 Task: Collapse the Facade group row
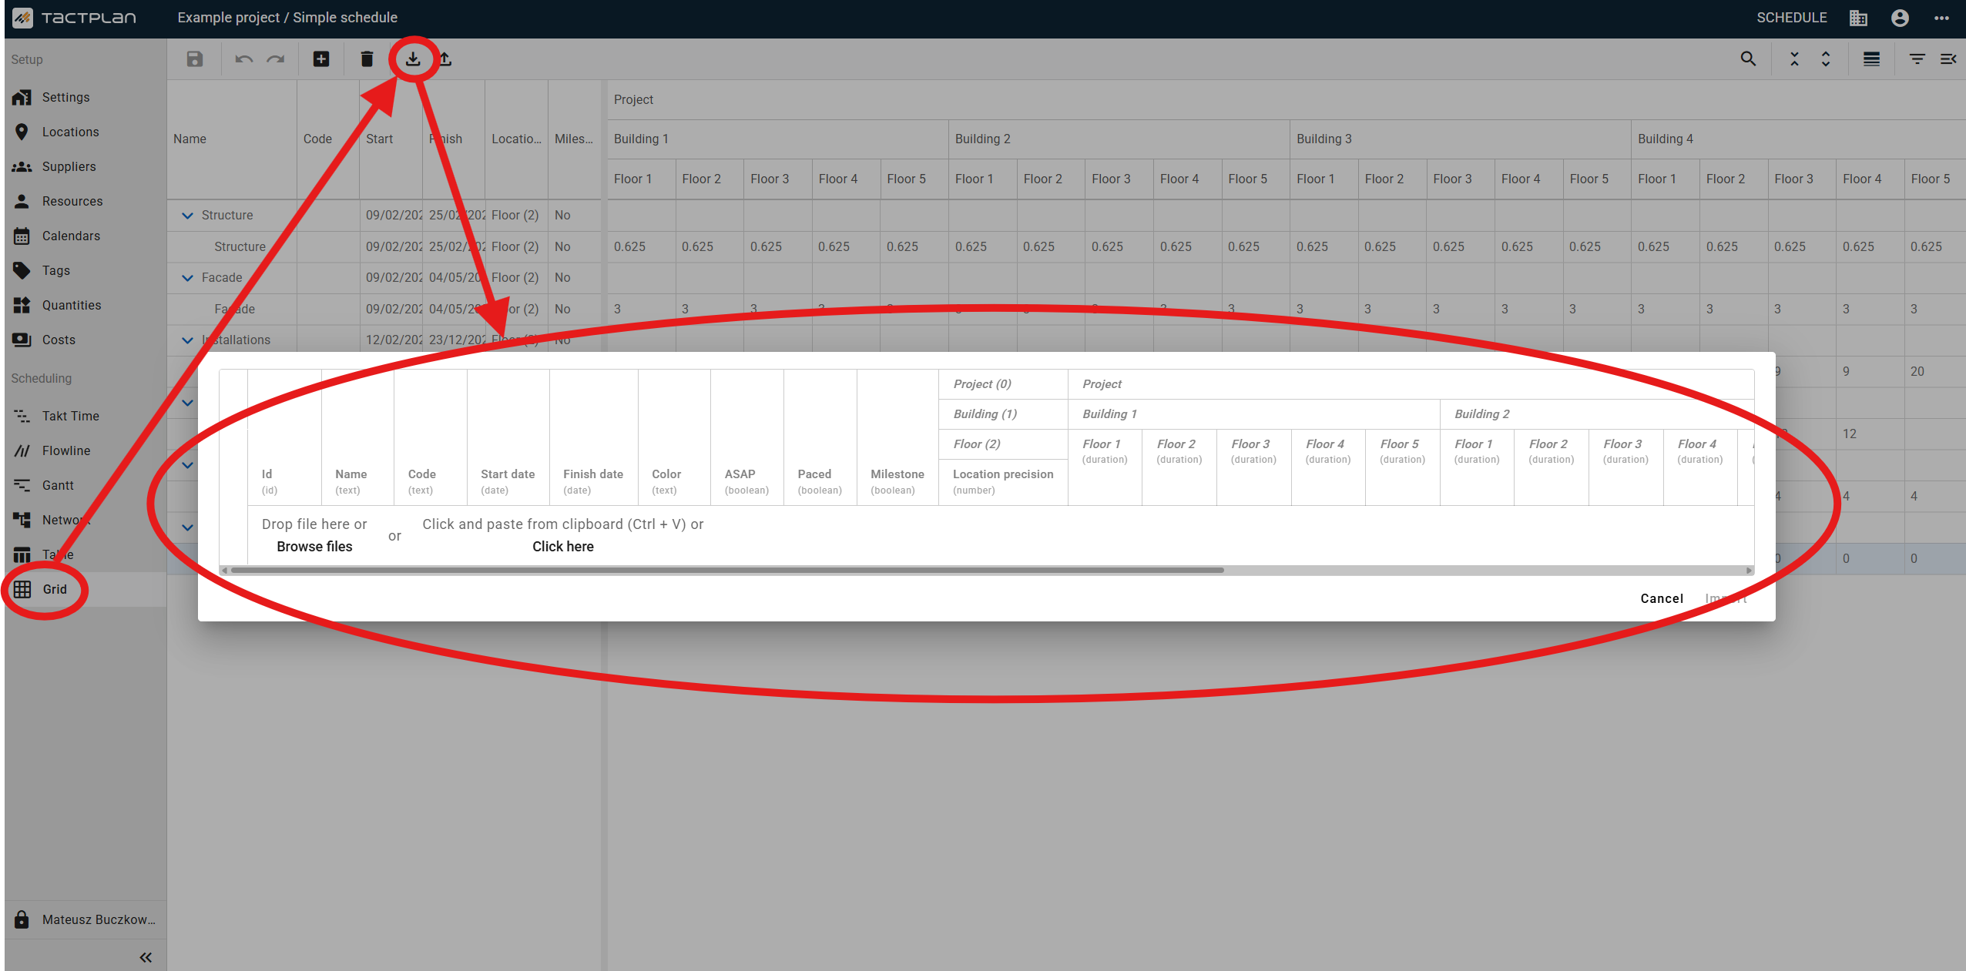[x=187, y=277]
